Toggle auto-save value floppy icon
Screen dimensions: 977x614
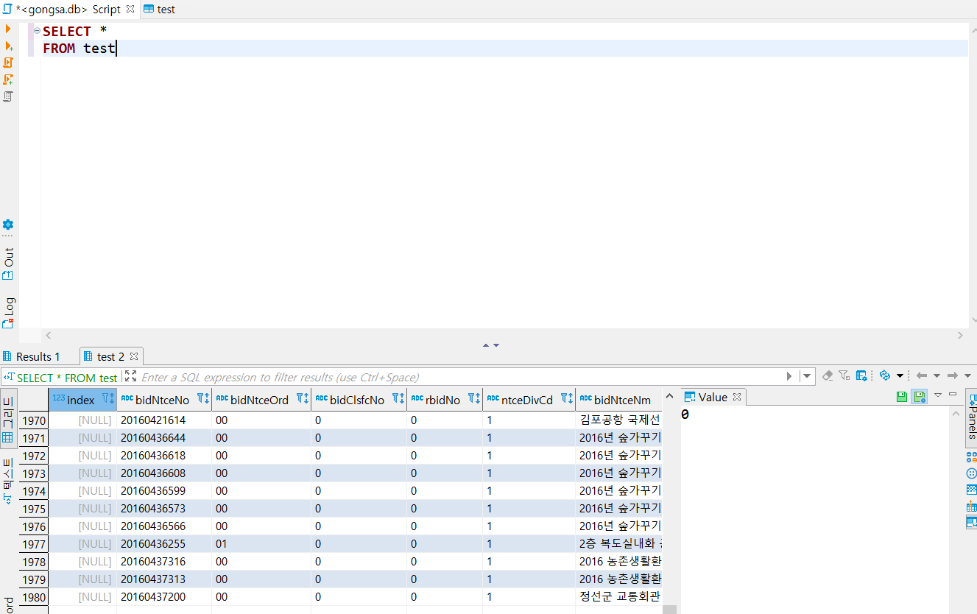tap(919, 397)
